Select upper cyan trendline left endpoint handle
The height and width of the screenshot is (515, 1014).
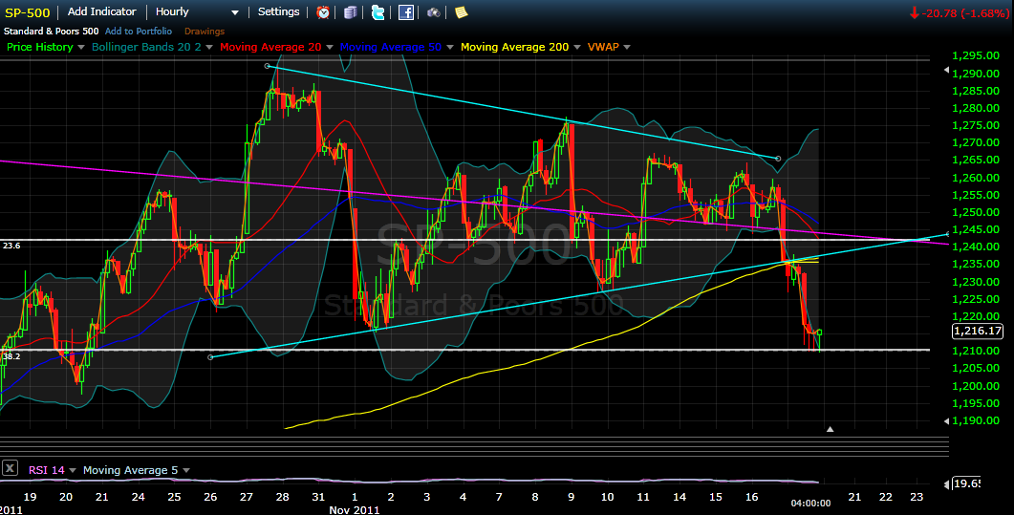[x=267, y=66]
